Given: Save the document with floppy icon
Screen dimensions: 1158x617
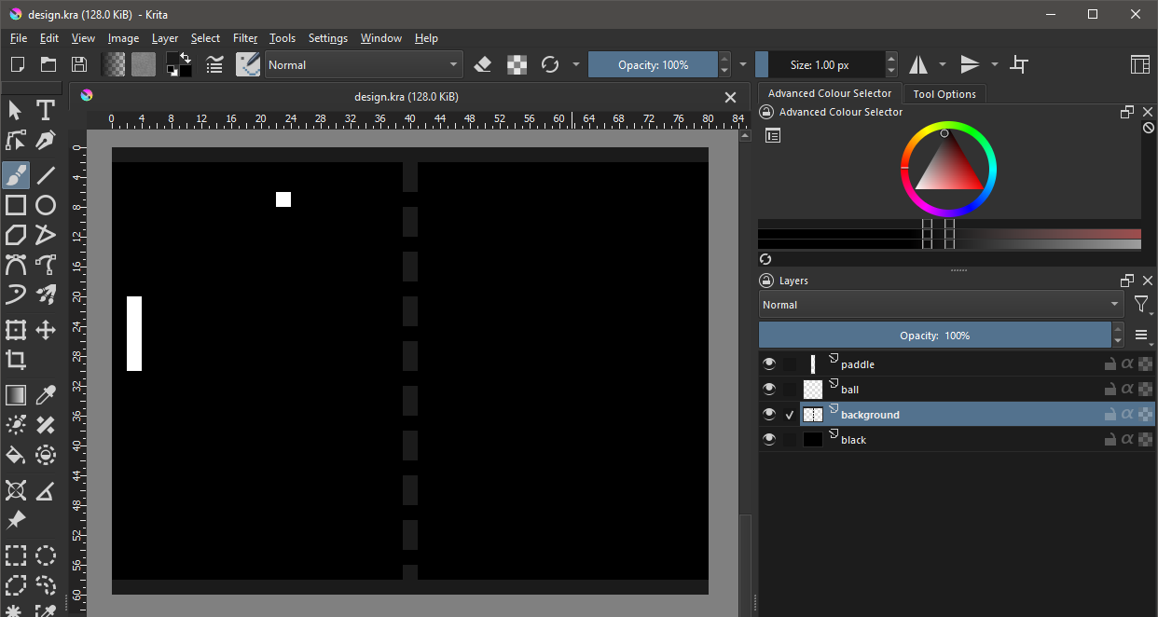Looking at the screenshot, I should pyautogui.click(x=79, y=64).
